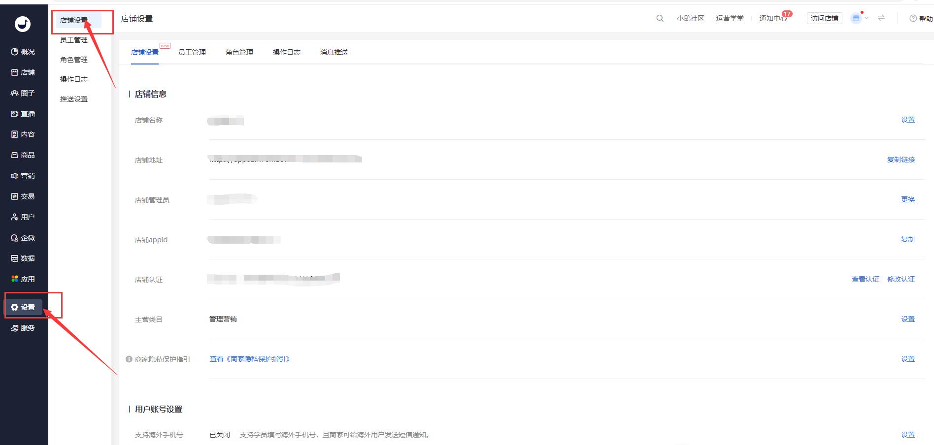Open the 概况 overview sidebar icon
Viewport: 934px width, 445px height.
click(x=15, y=52)
